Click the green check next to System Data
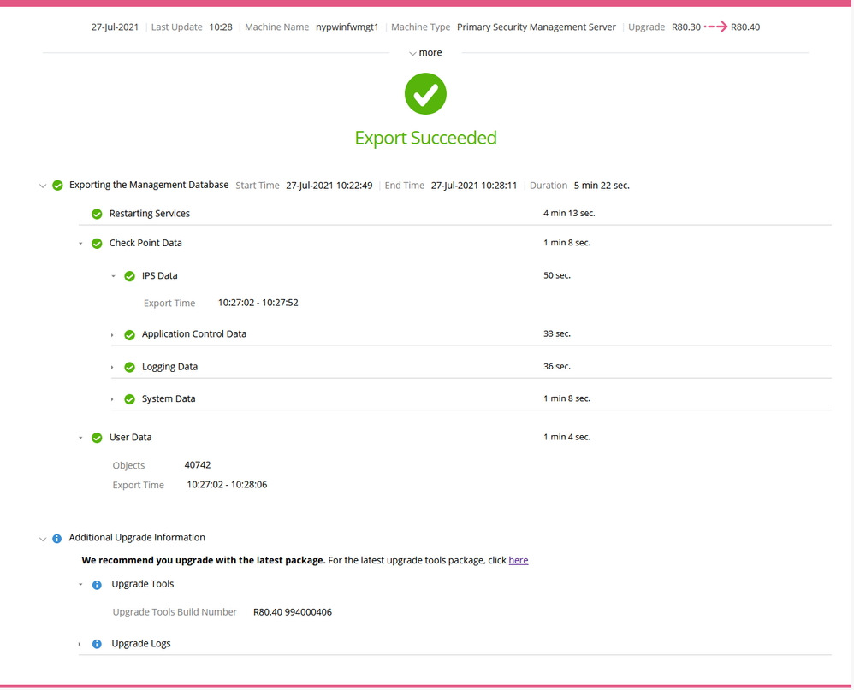Screen dimensions: 854x690 [129, 399]
